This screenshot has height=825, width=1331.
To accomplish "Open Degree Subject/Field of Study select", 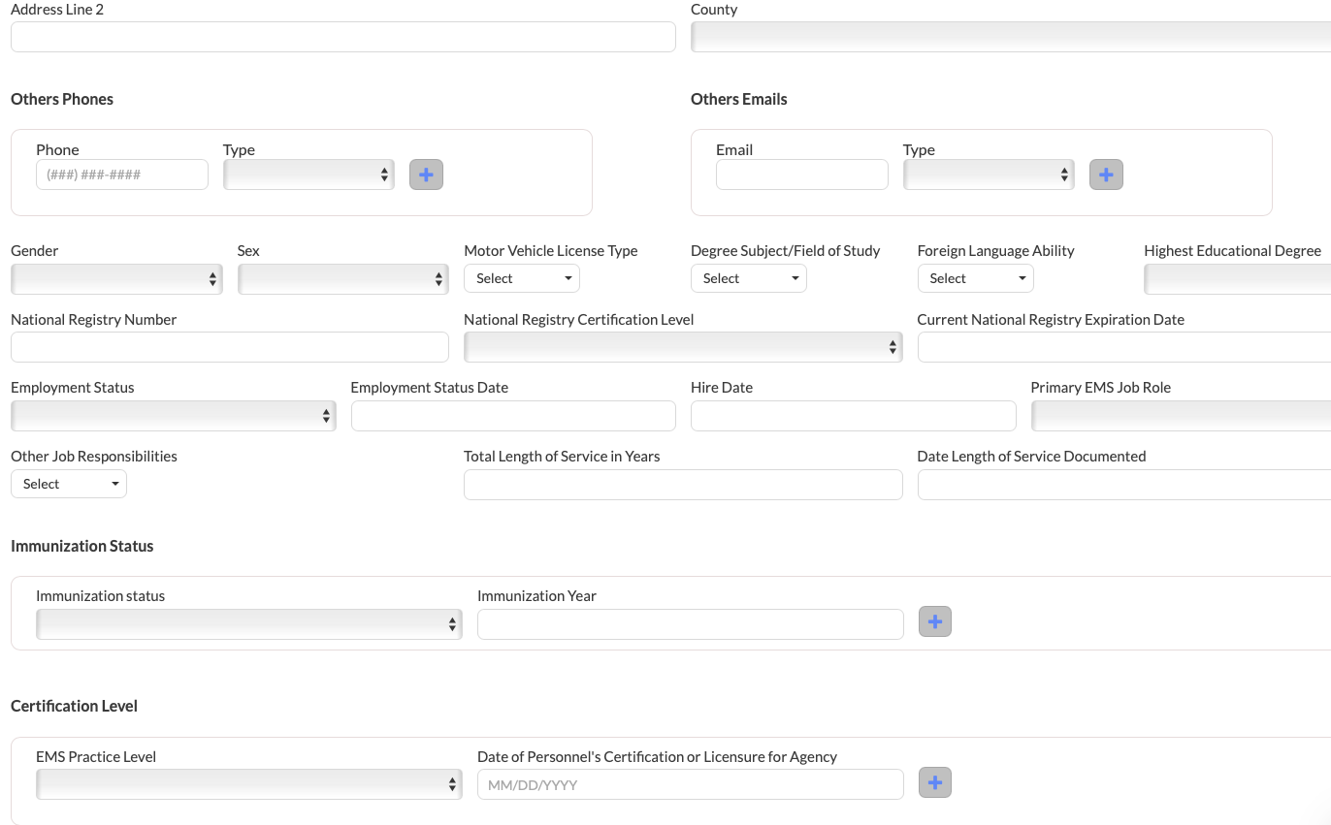I will (x=749, y=278).
